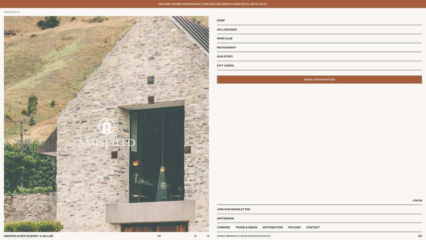The height and width of the screenshot is (240, 426).
Task: Go to the Cellar Door page
Action: click(227, 30)
